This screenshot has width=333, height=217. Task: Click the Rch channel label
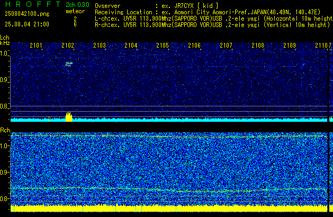pos(5,130)
